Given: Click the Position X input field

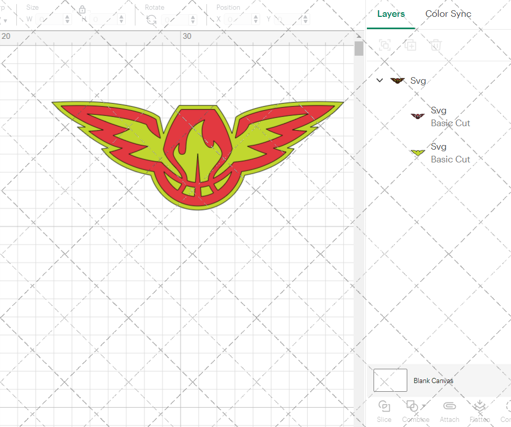Looking at the screenshot, I should [238, 19].
